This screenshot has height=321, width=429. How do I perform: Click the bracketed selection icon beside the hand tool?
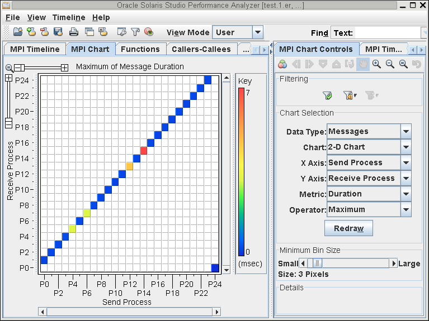[x=350, y=64]
